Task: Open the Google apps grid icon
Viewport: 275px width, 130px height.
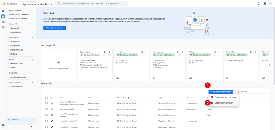Action: pos(259,3)
